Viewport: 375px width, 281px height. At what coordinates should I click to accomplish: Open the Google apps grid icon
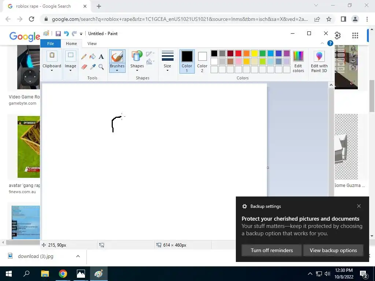[x=355, y=35]
